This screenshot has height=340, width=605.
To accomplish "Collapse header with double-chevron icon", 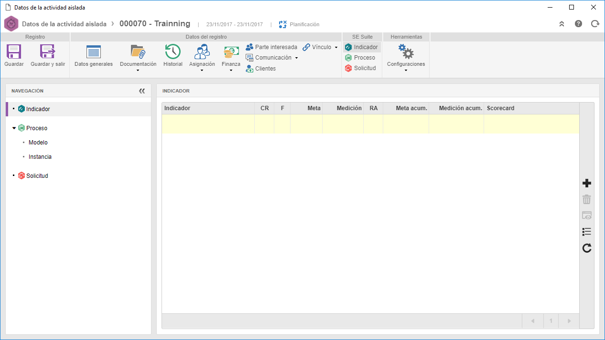I will 562,24.
